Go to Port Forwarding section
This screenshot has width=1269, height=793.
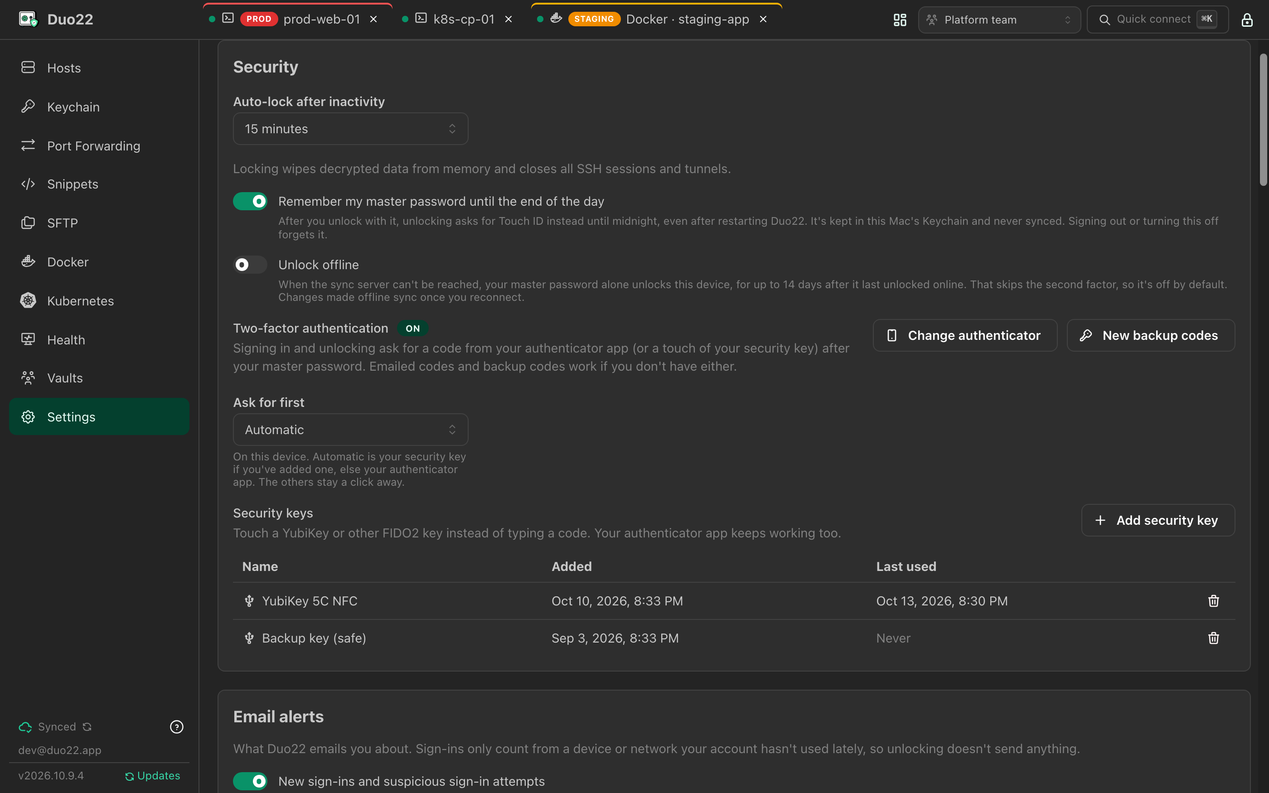click(x=99, y=146)
